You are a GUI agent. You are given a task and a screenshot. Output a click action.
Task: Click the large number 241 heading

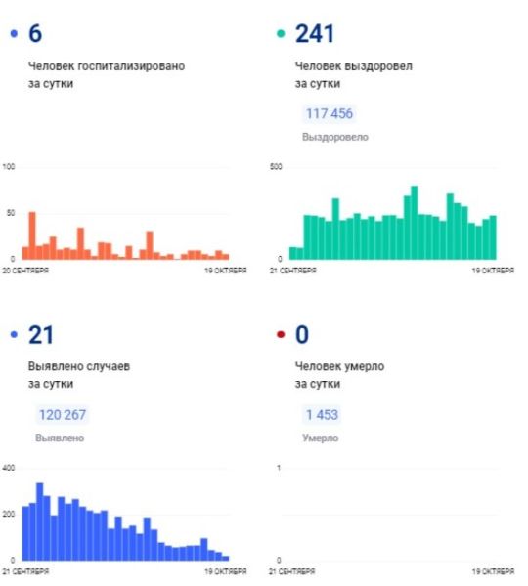[x=314, y=34]
